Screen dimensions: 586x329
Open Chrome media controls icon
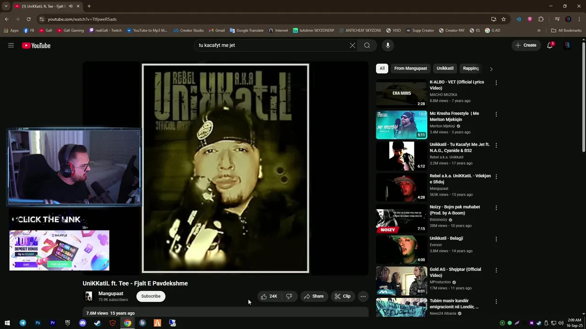coord(557,19)
